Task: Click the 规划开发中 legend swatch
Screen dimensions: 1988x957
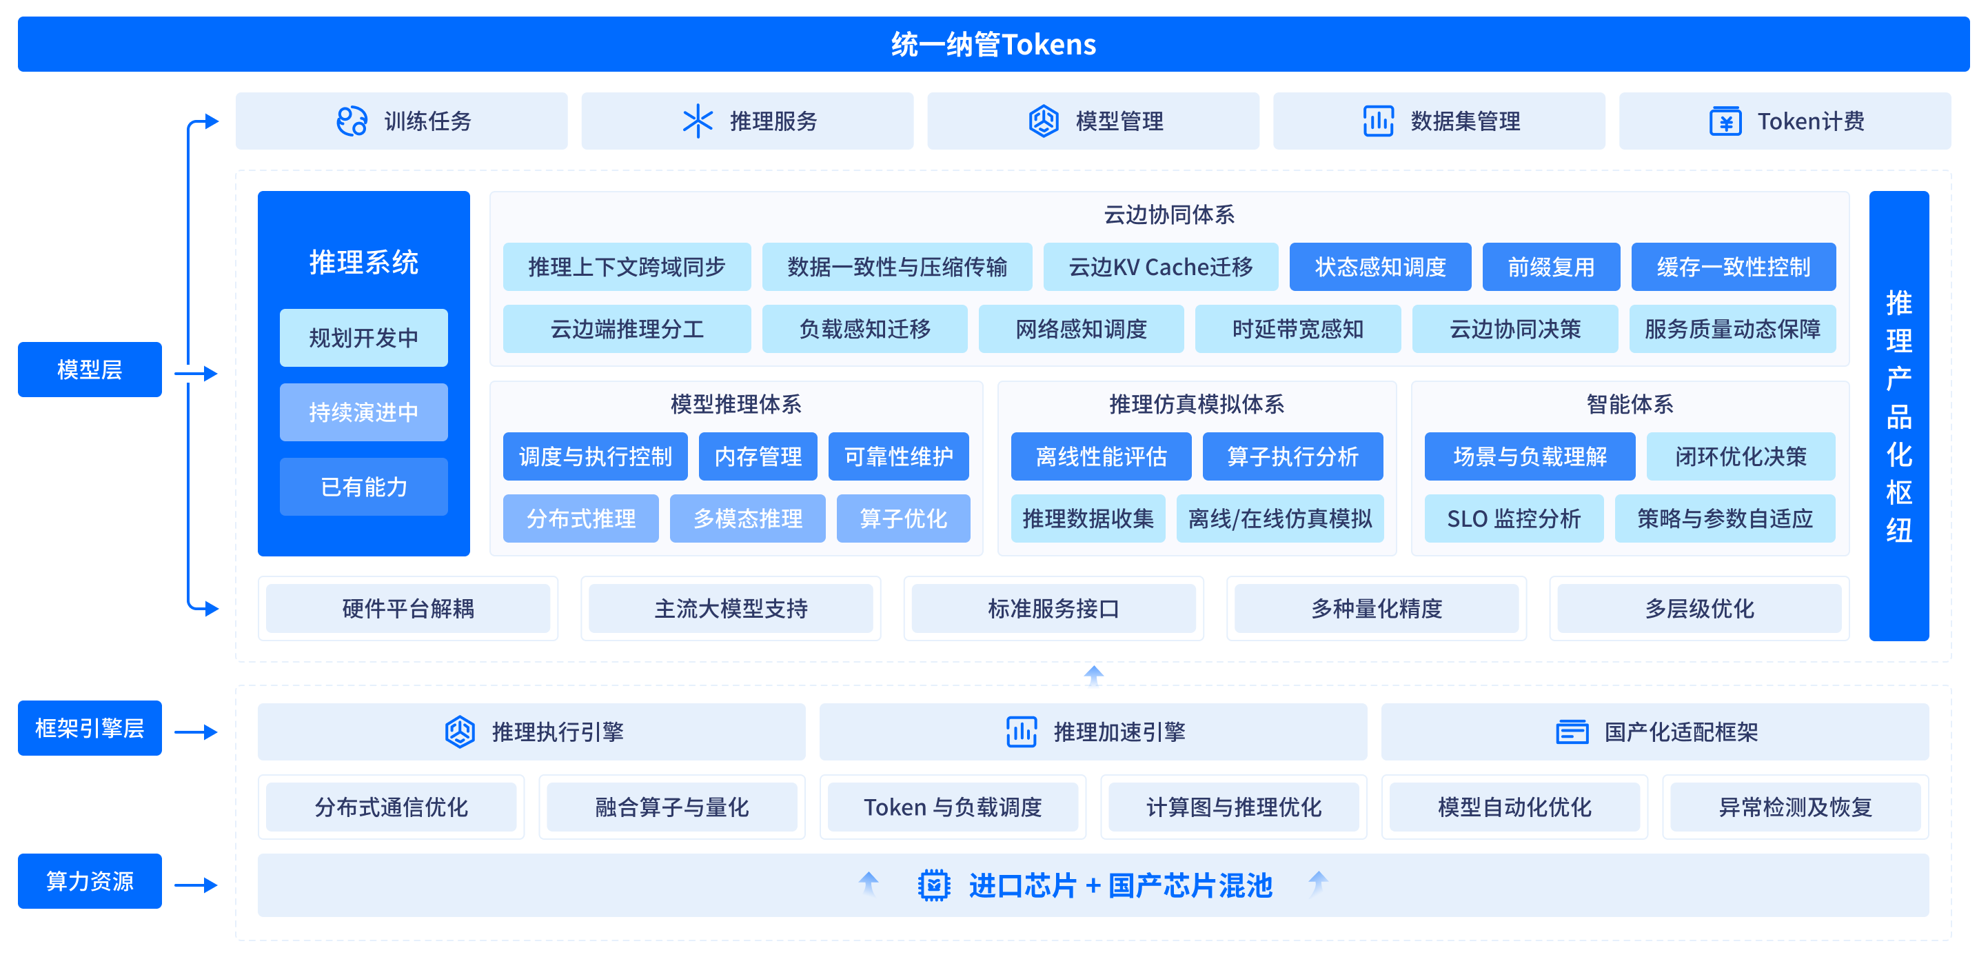Action: pyautogui.click(x=363, y=338)
